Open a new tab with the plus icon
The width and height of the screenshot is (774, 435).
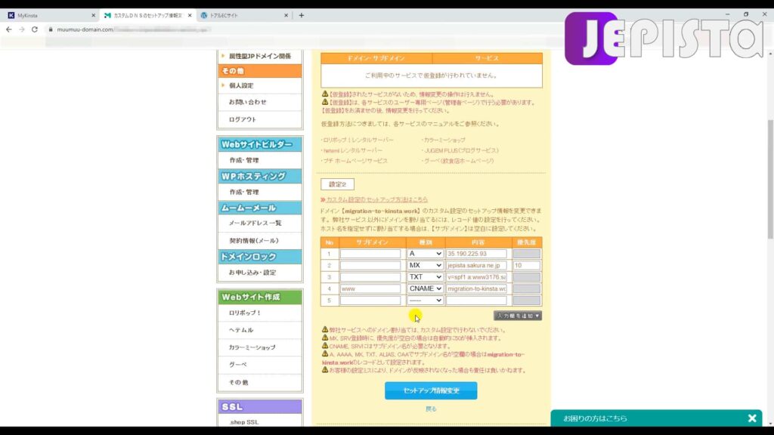(301, 14)
